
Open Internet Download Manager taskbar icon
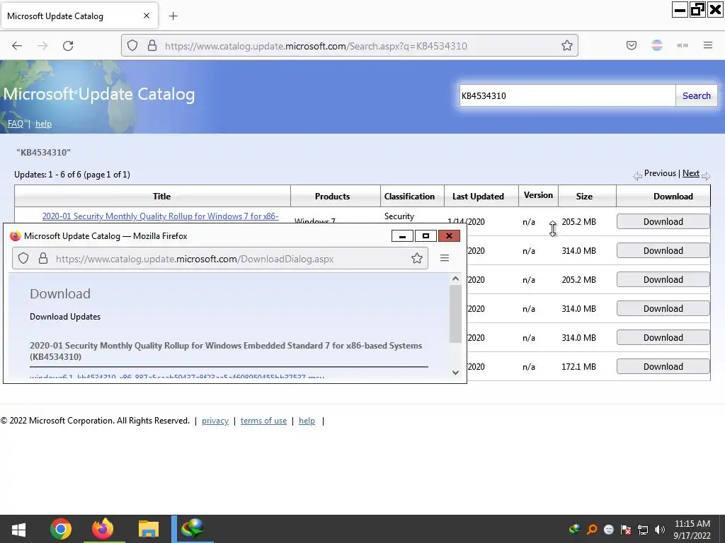click(193, 529)
